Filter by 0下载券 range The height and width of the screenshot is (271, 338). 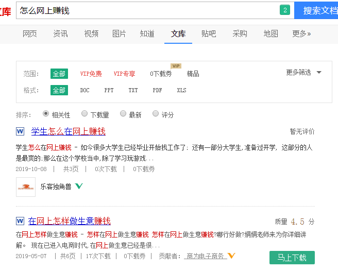[x=161, y=74]
